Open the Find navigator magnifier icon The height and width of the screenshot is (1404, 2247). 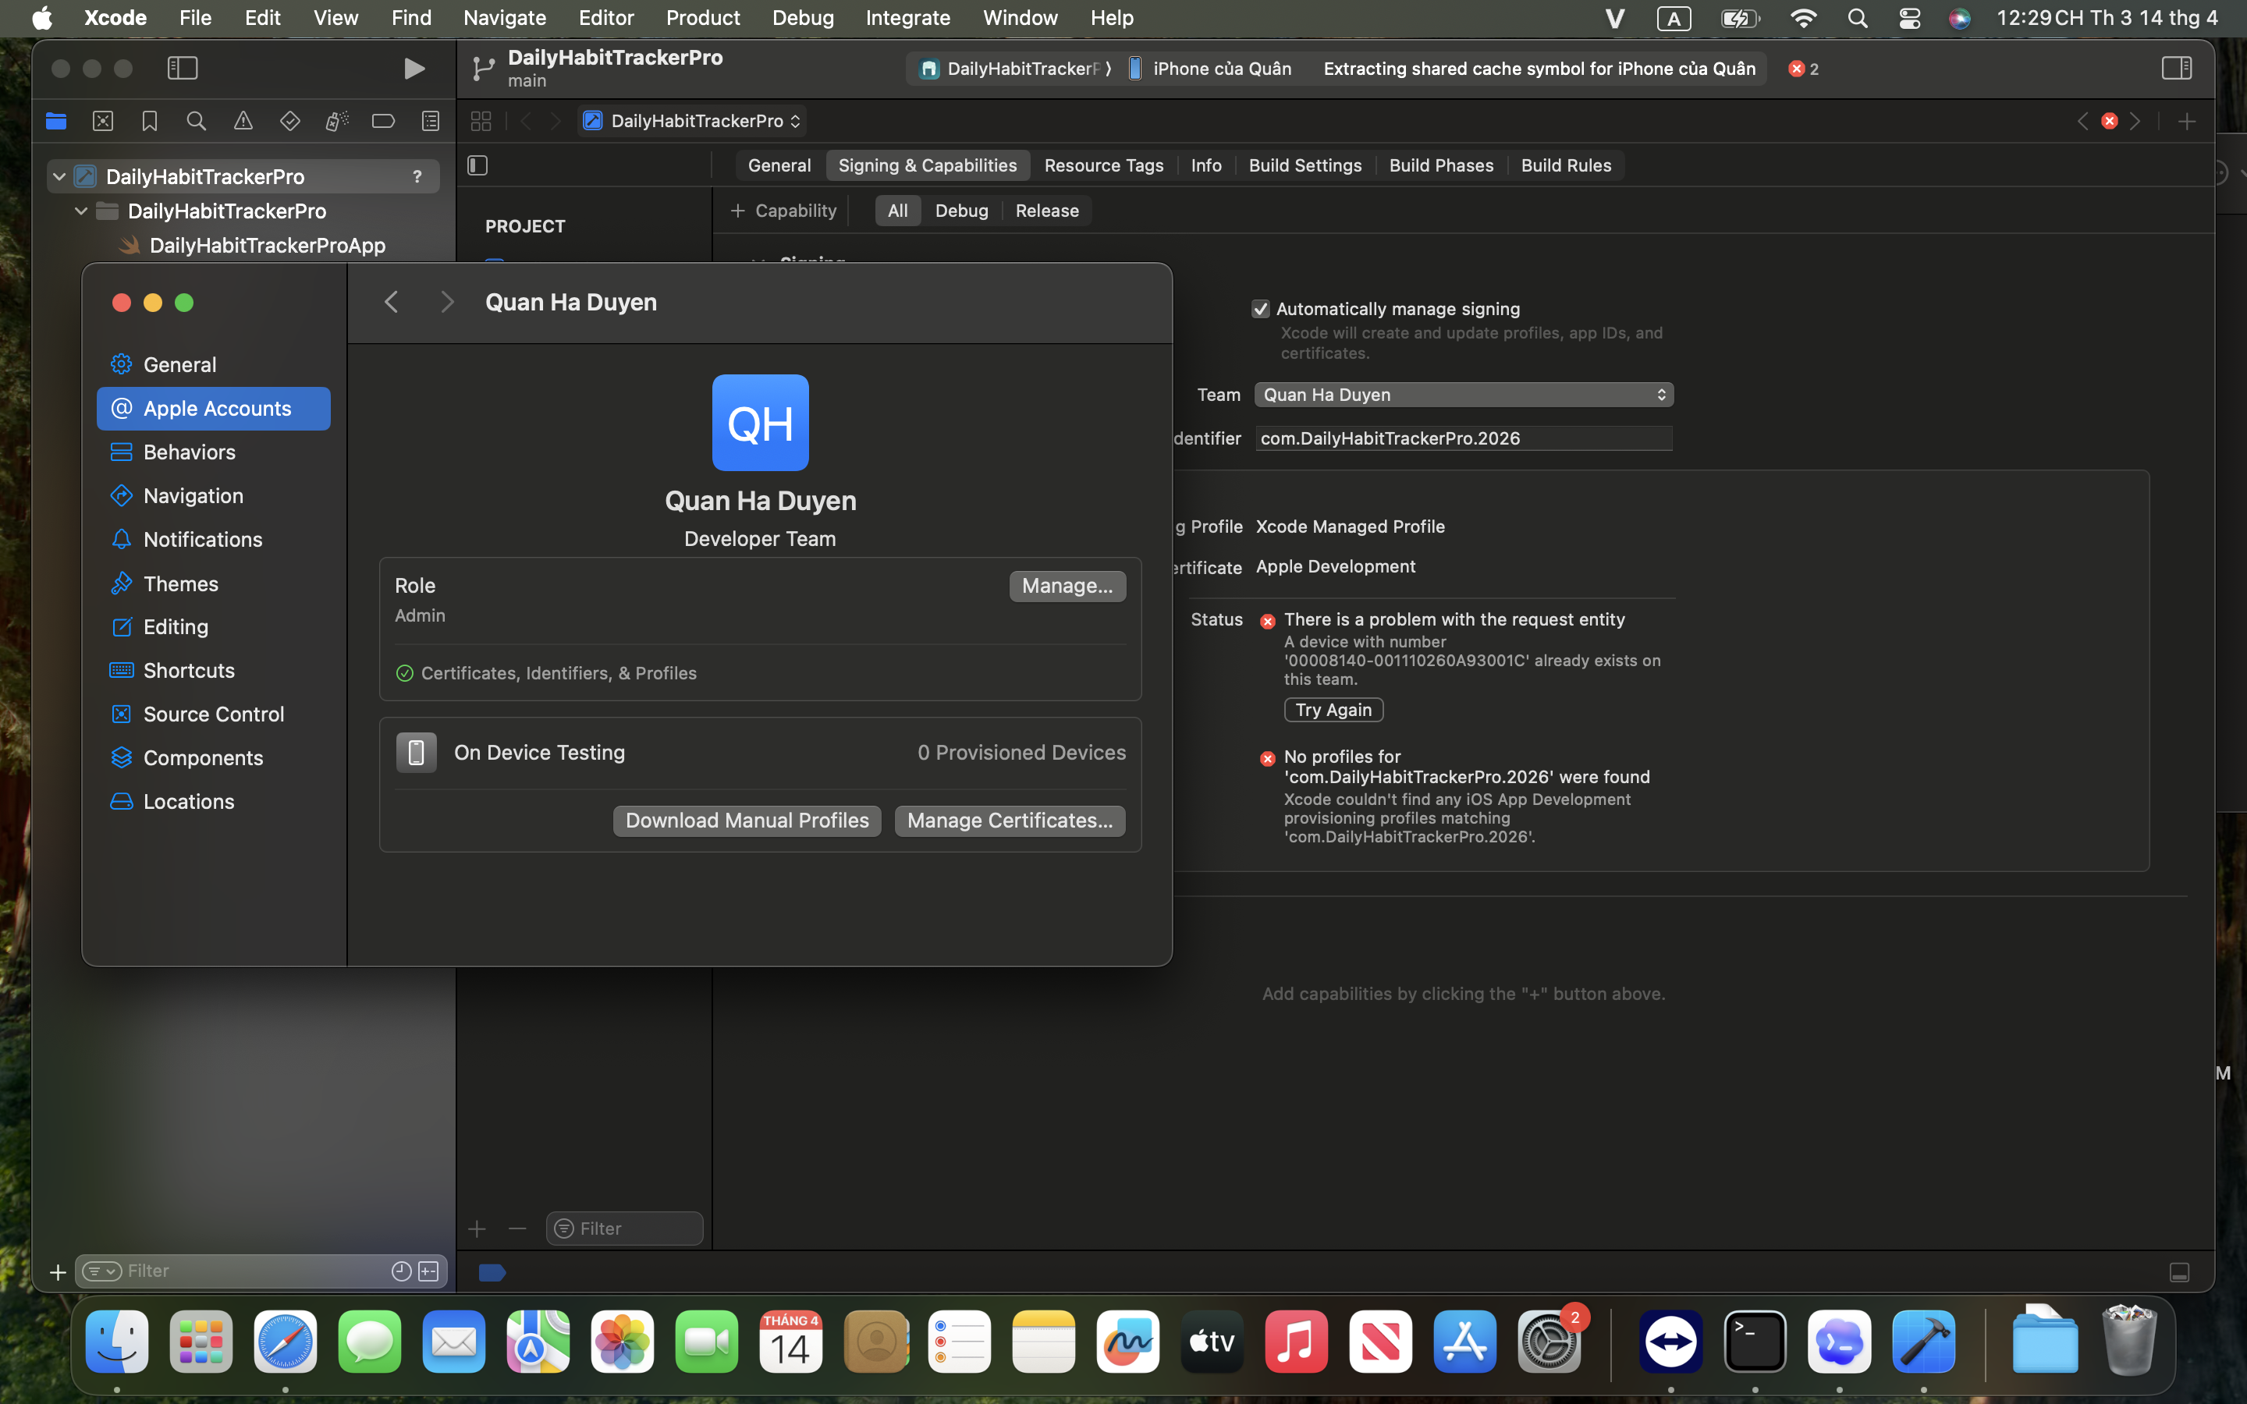click(196, 121)
